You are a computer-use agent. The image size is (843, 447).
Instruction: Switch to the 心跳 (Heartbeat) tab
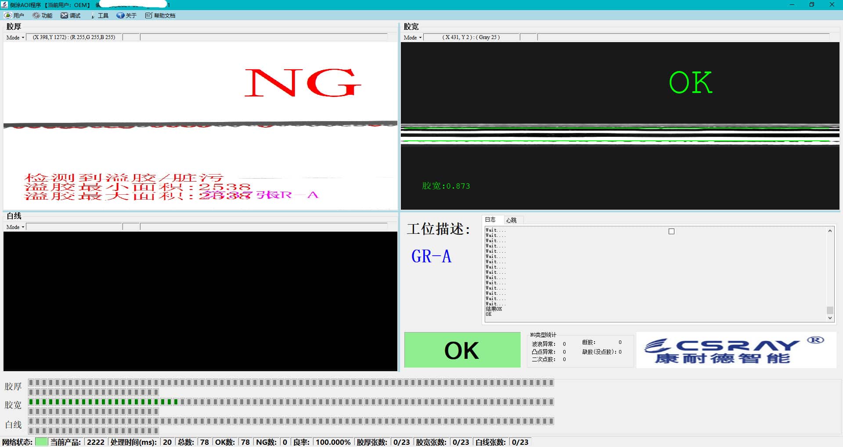511,220
